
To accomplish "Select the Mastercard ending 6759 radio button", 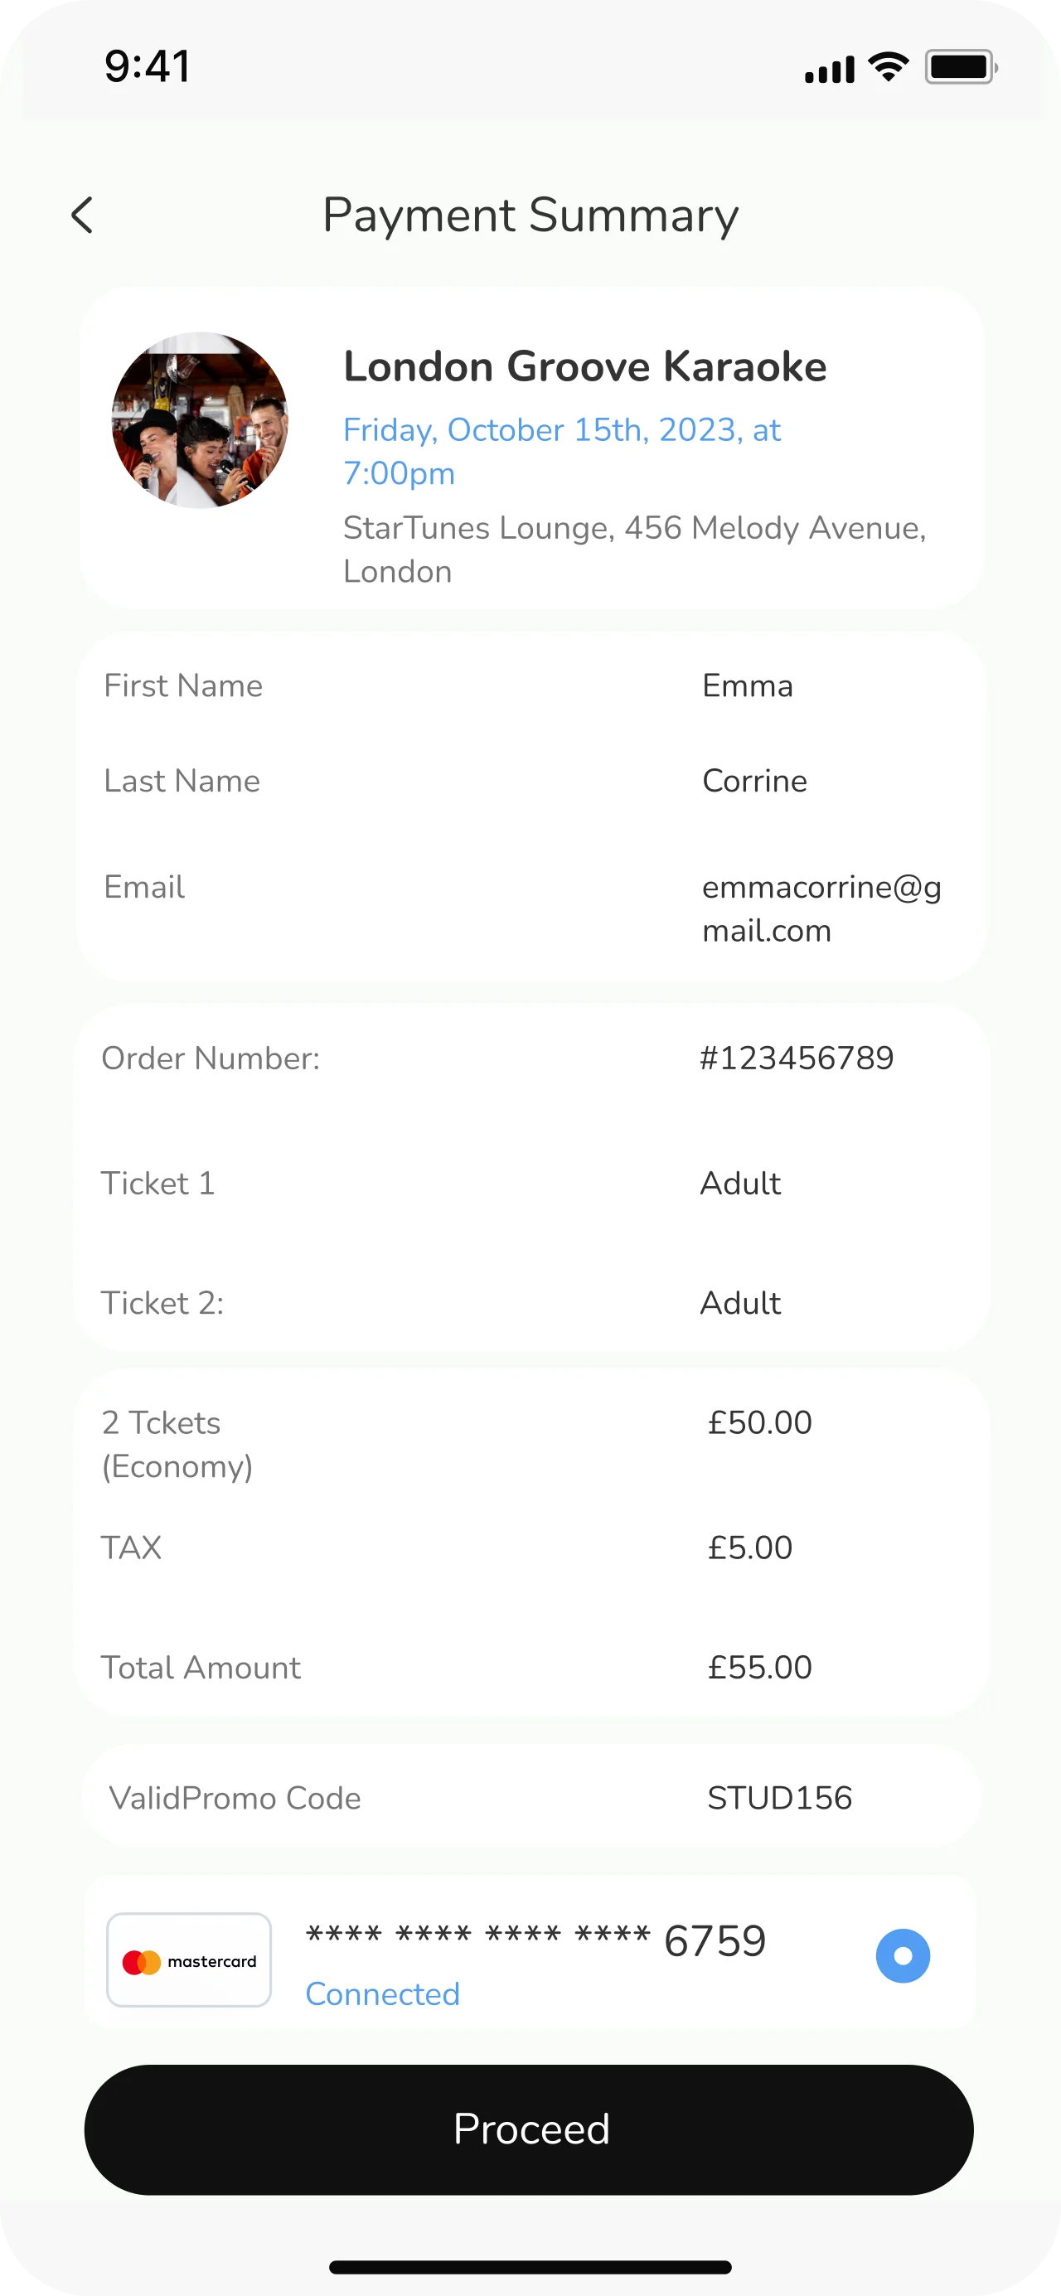I will pyautogui.click(x=903, y=1955).
